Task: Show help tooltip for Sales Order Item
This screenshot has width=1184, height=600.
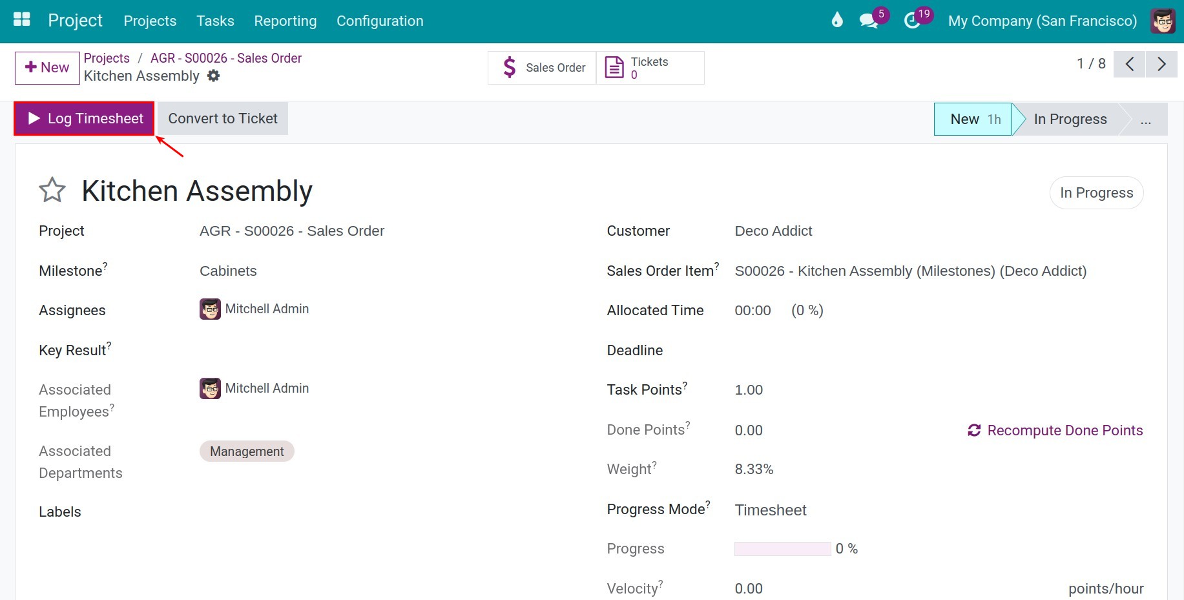Action: tap(716, 265)
